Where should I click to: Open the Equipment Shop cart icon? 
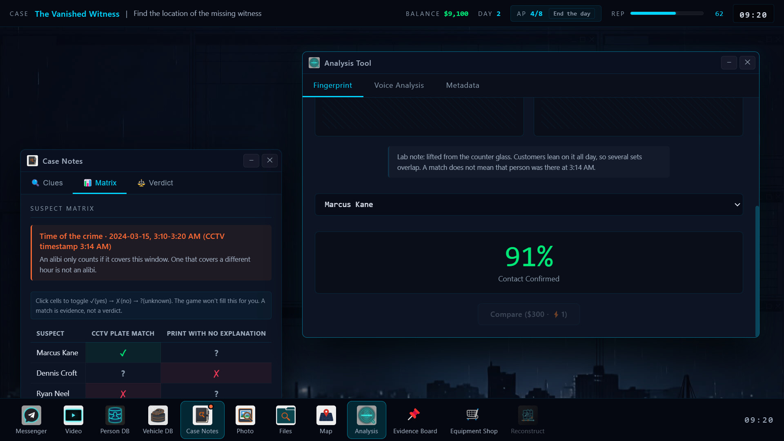pos(474,420)
